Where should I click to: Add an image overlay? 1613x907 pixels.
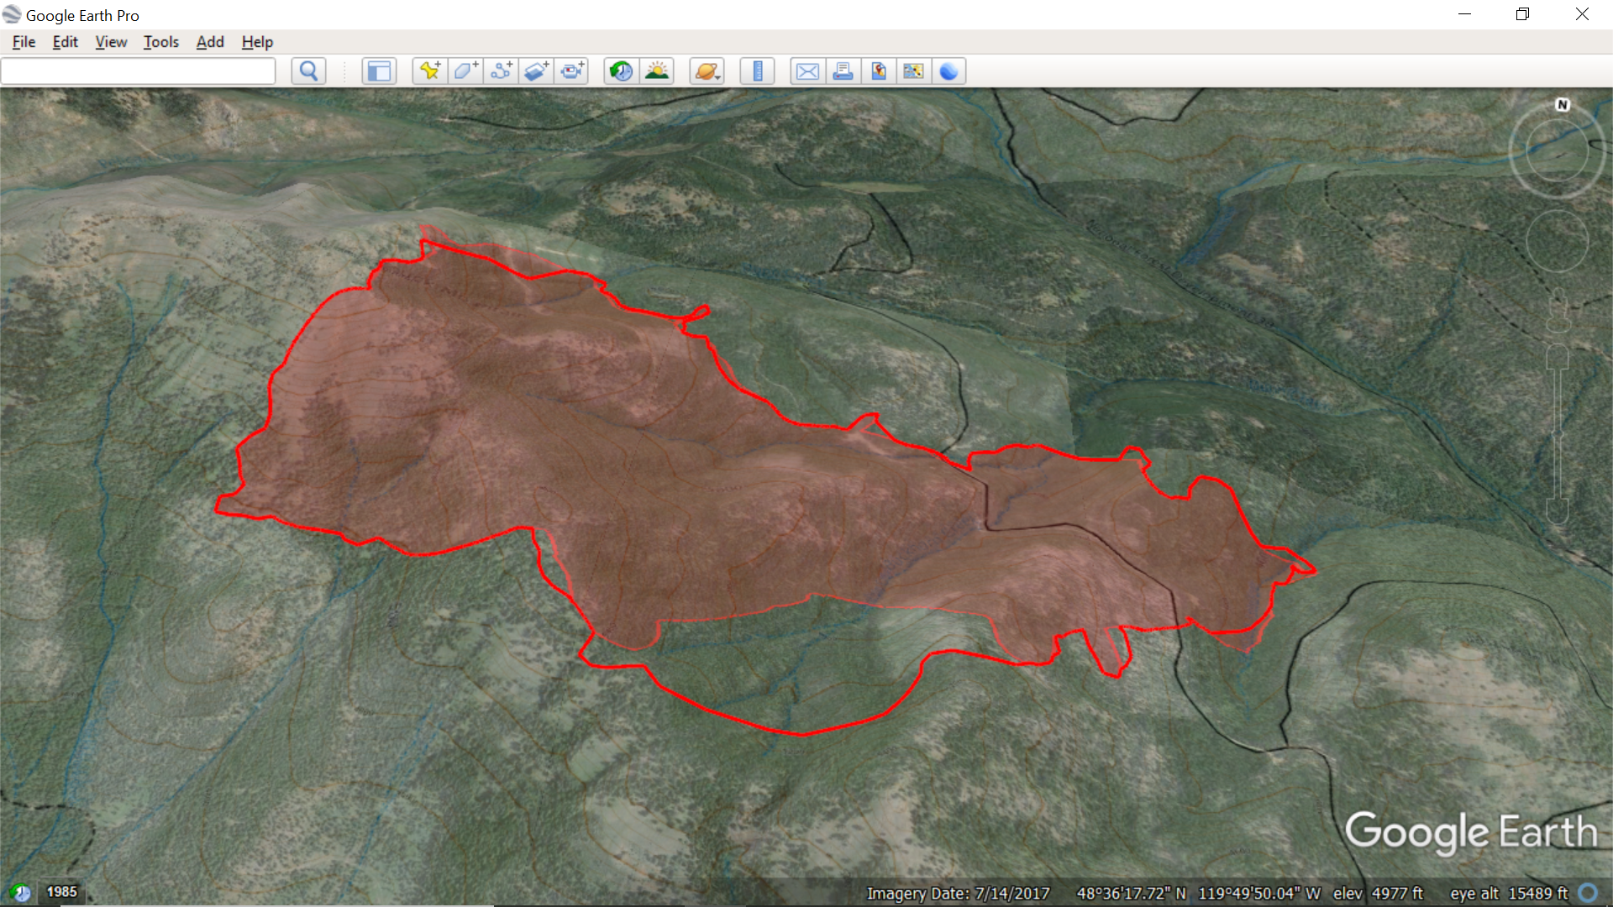pyautogui.click(x=537, y=71)
